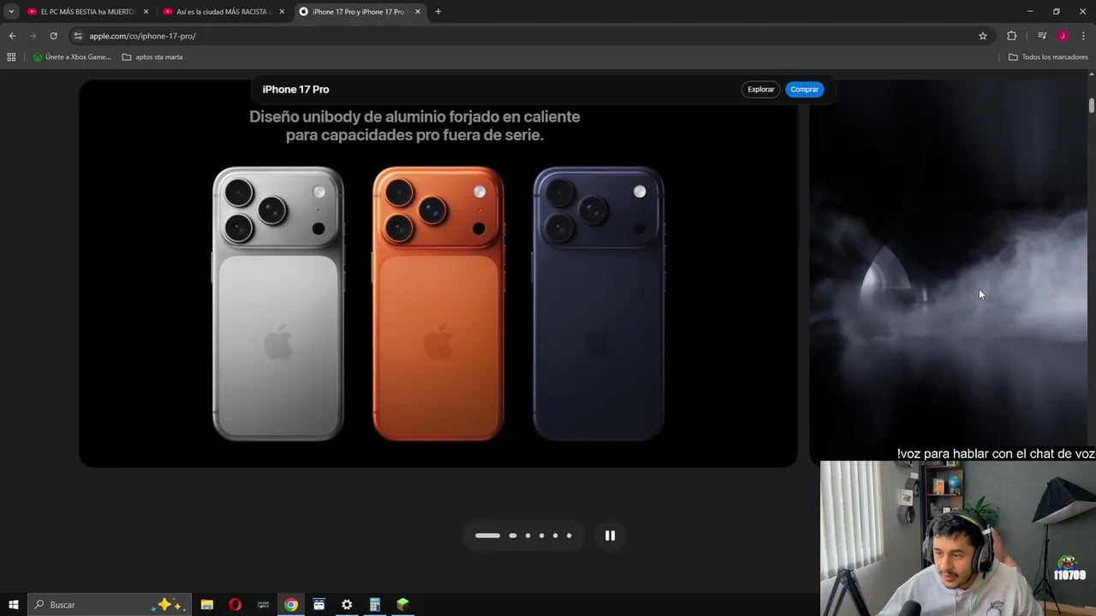Screen dimensions: 1096x616
Task: Open Únete a Xbox Game bookmark
Action: [x=72, y=57]
